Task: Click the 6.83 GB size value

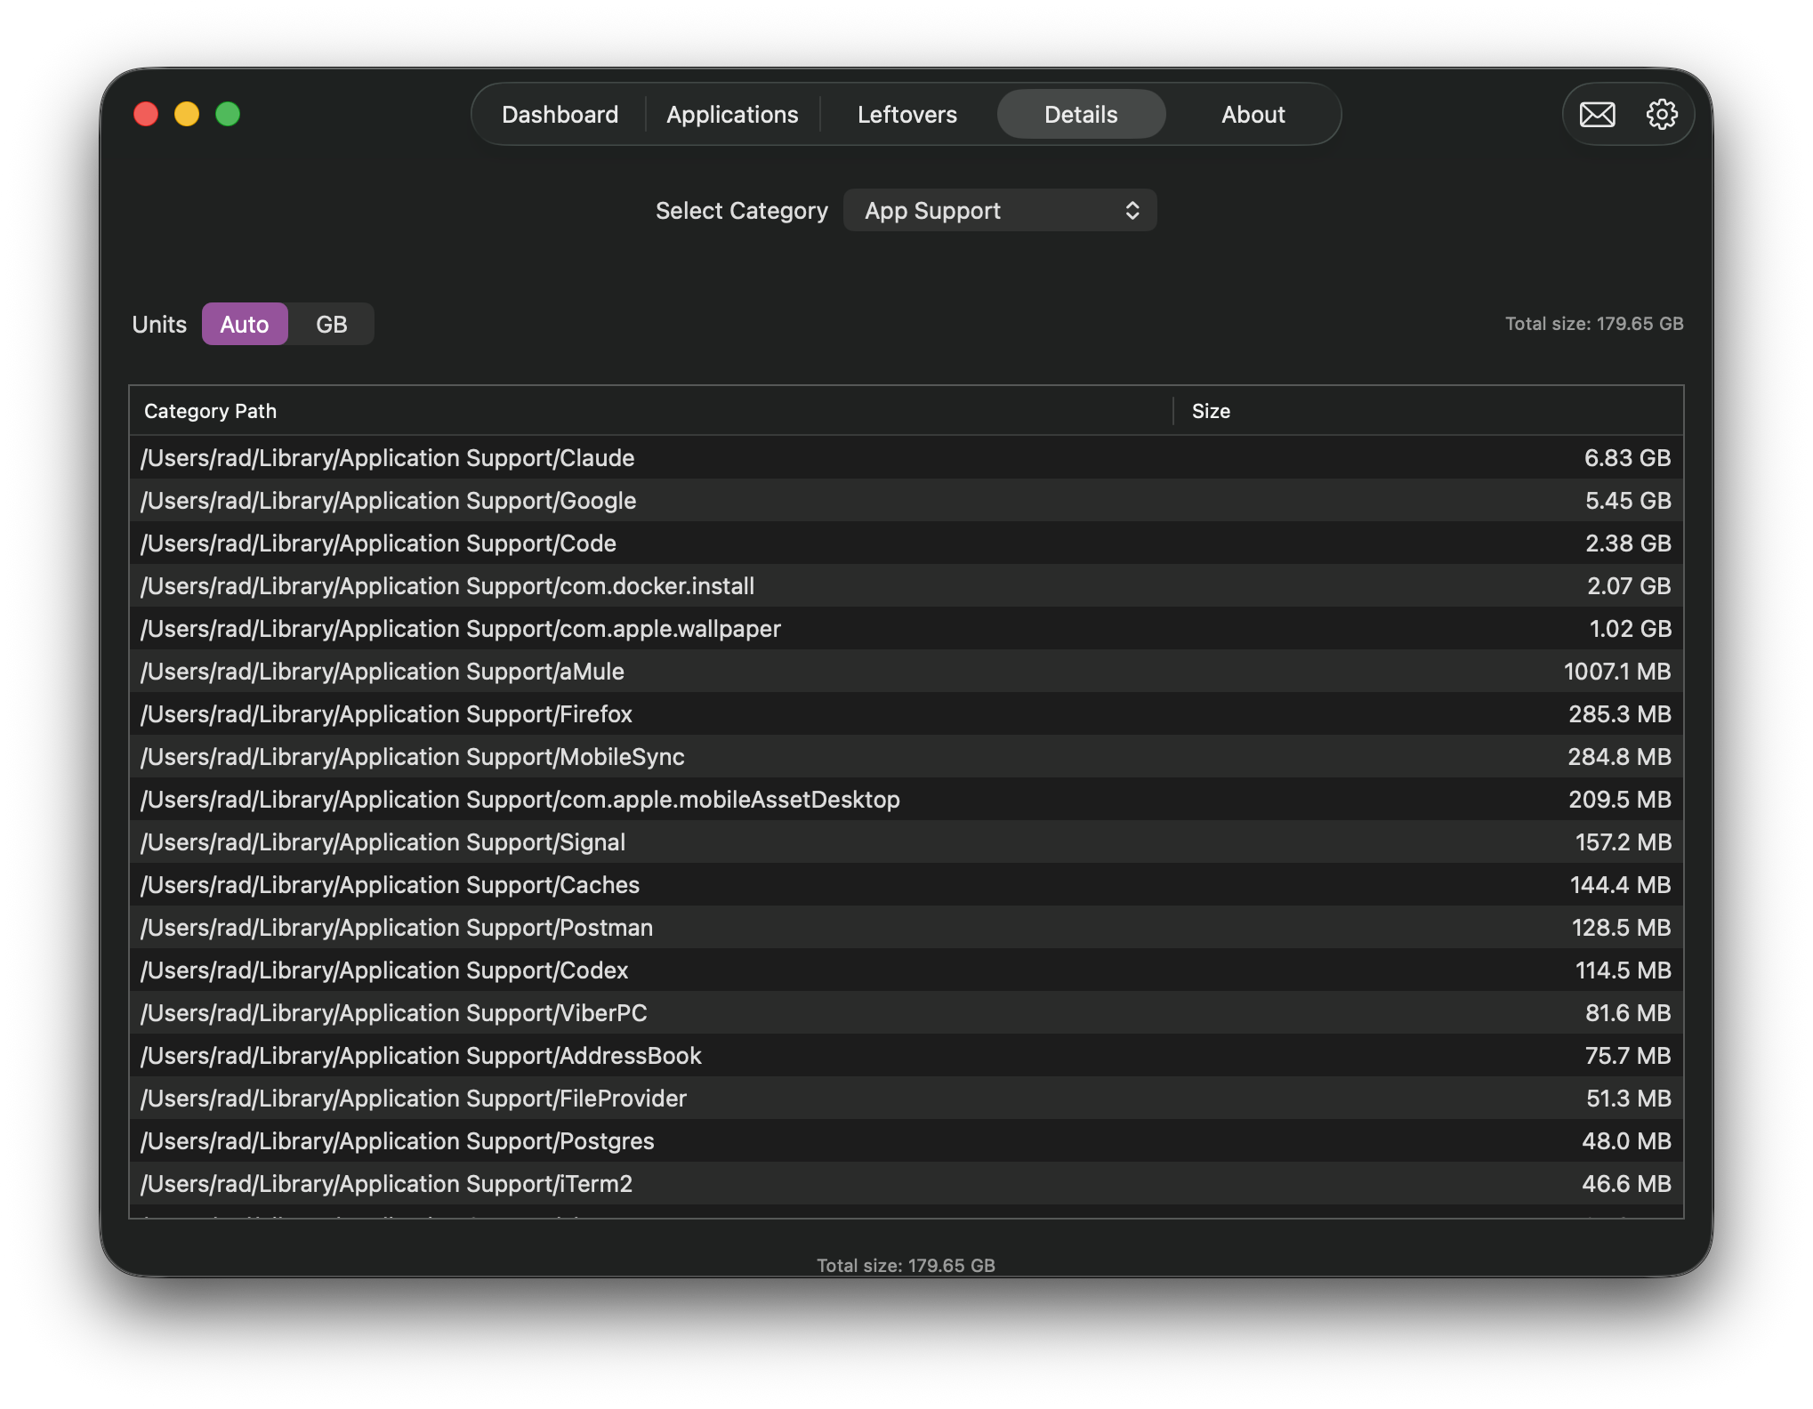Action: click(1627, 458)
